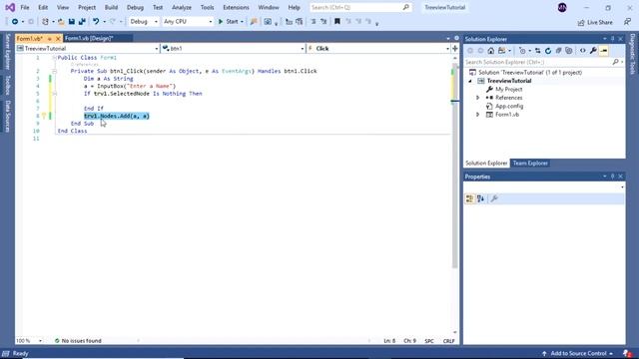This screenshot has height=359, width=639.
Task: Click the bookmark toolbar icon
Action: tap(337, 22)
